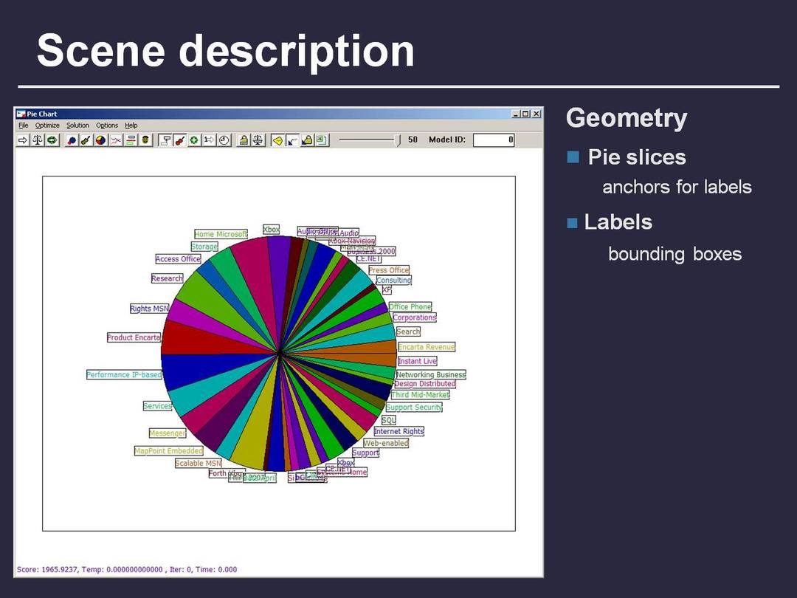Click the 'Corporations' pie label
The height and width of the screenshot is (598, 797).
[x=414, y=317]
